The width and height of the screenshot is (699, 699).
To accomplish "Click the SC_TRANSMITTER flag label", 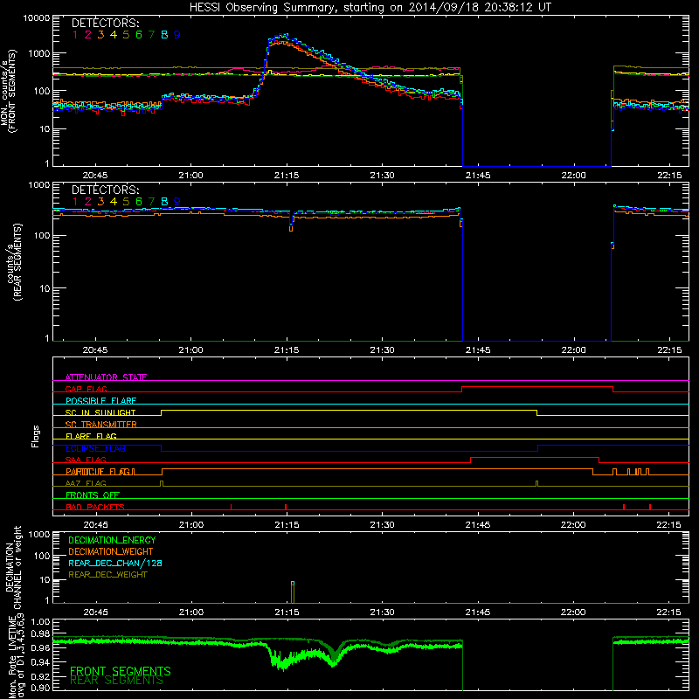I will click(x=100, y=425).
